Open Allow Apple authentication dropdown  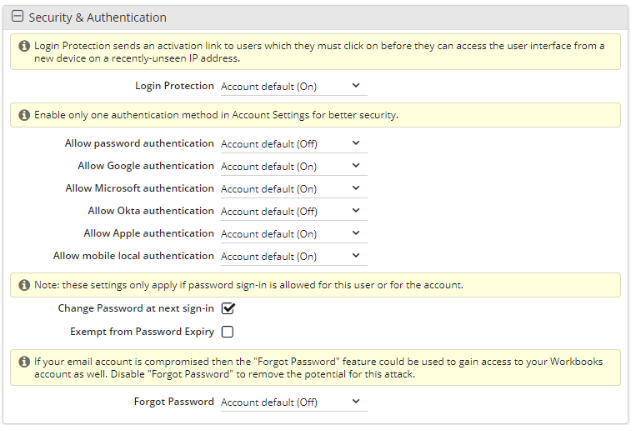pos(293,234)
